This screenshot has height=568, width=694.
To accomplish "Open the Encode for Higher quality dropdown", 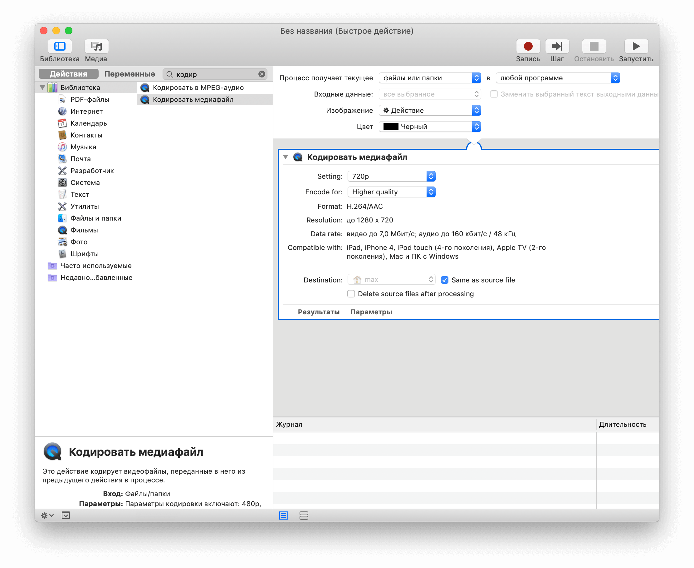I will click(x=391, y=192).
